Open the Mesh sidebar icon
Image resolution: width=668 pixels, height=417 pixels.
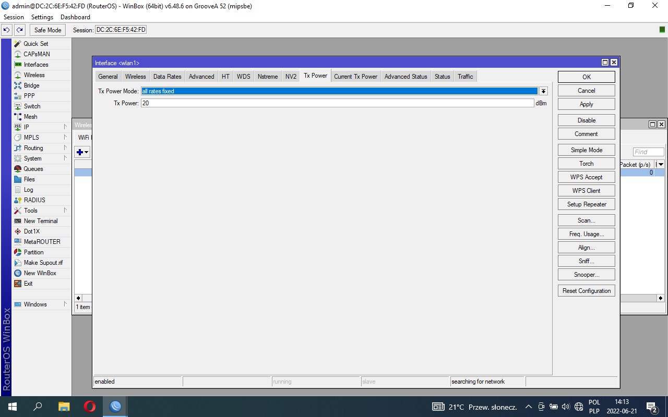point(18,117)
